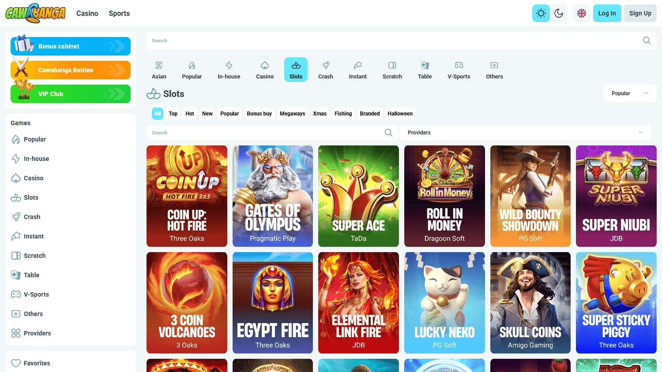The image size is (662, 372).
Task: Switch to dark mode using the moon toggle
Action: tap(559, 13)
